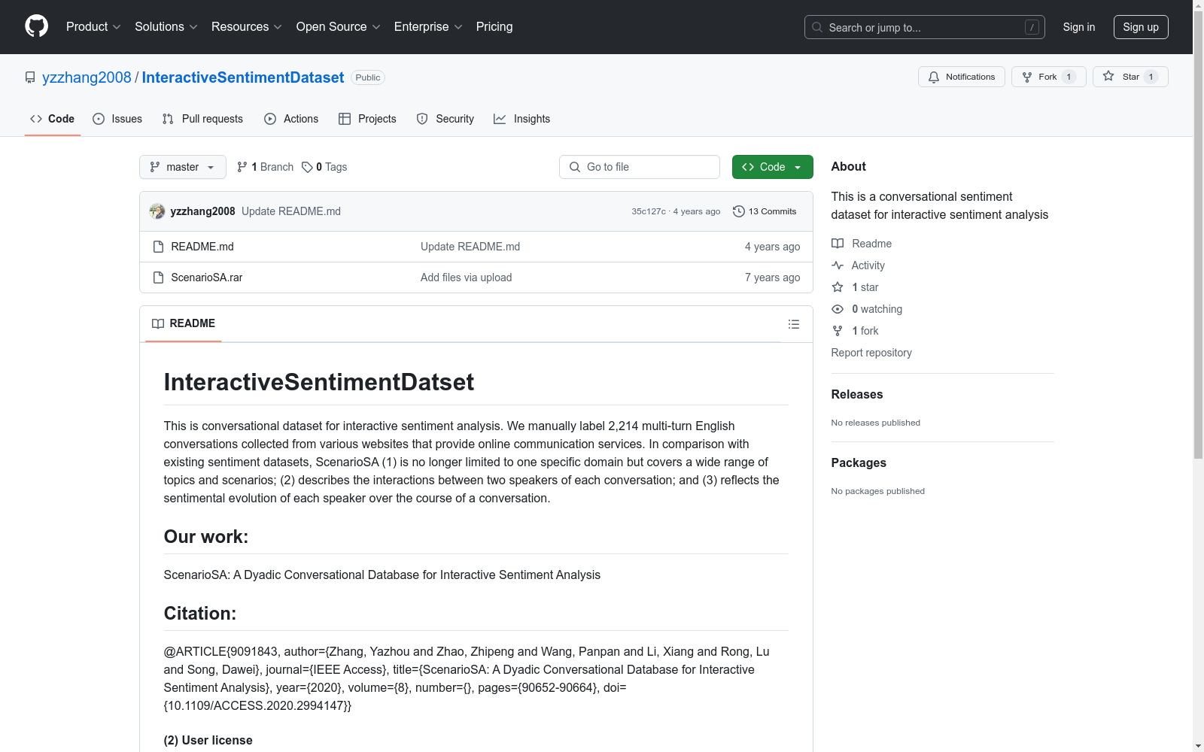Click the star count badge 1

tap(1151, 77)
